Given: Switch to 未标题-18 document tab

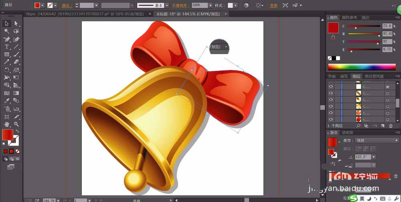Looking at the screenshot, I should click(x=188, y=14).
